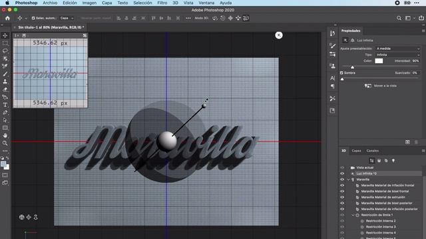
Task: Select the Sin título-1 document tab
Action: [51, 27]
